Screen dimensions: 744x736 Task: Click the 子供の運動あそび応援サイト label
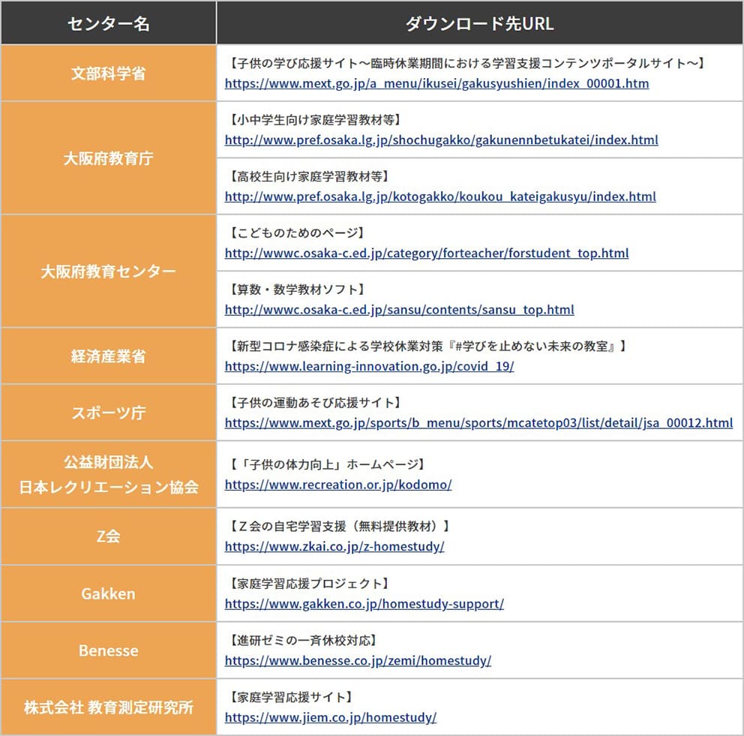point(316,402)
